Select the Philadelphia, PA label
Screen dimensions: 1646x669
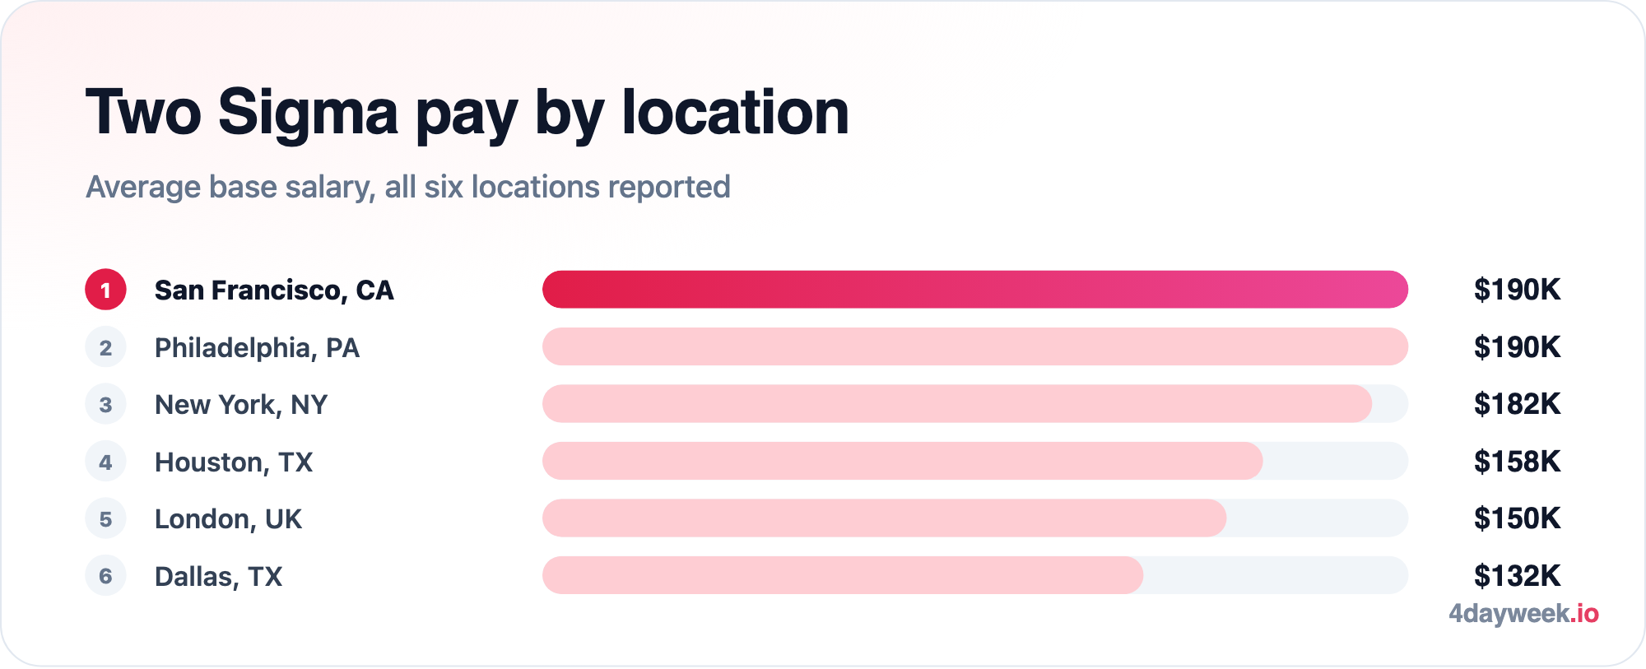[x=257, y=348]
